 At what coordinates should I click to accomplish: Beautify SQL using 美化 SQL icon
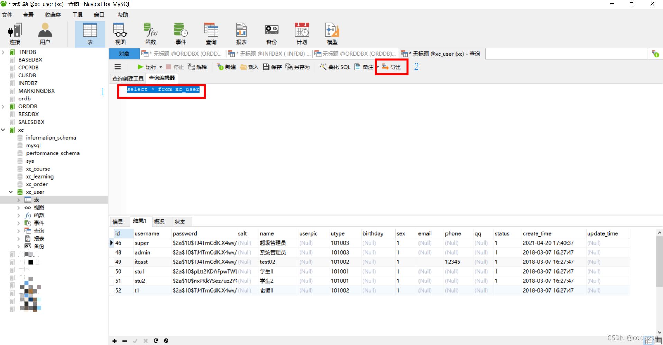334,67
